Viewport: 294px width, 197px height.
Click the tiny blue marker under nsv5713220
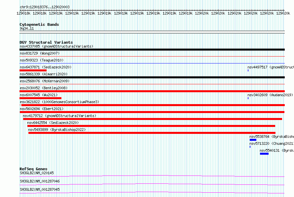click(x=250, y=147)
